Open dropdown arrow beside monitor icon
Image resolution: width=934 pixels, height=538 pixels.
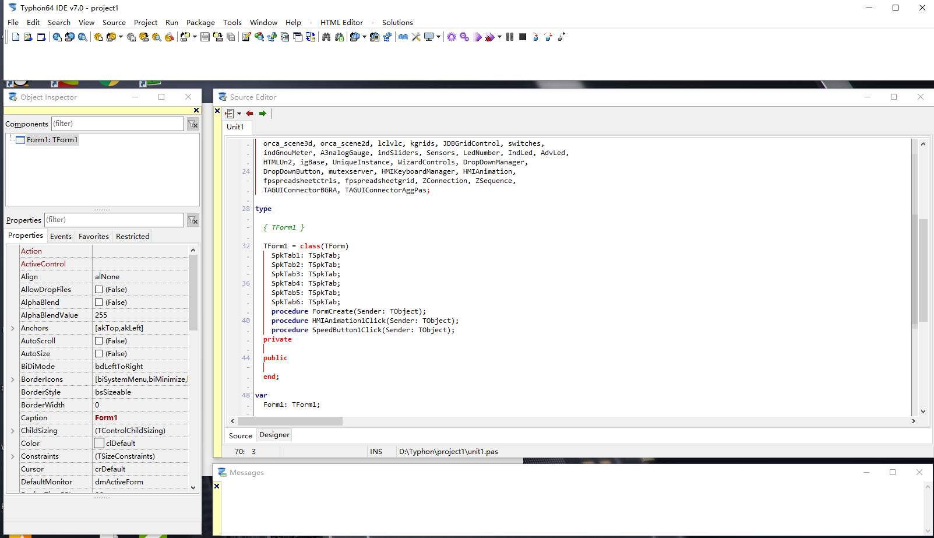click(x=438, y=37)
